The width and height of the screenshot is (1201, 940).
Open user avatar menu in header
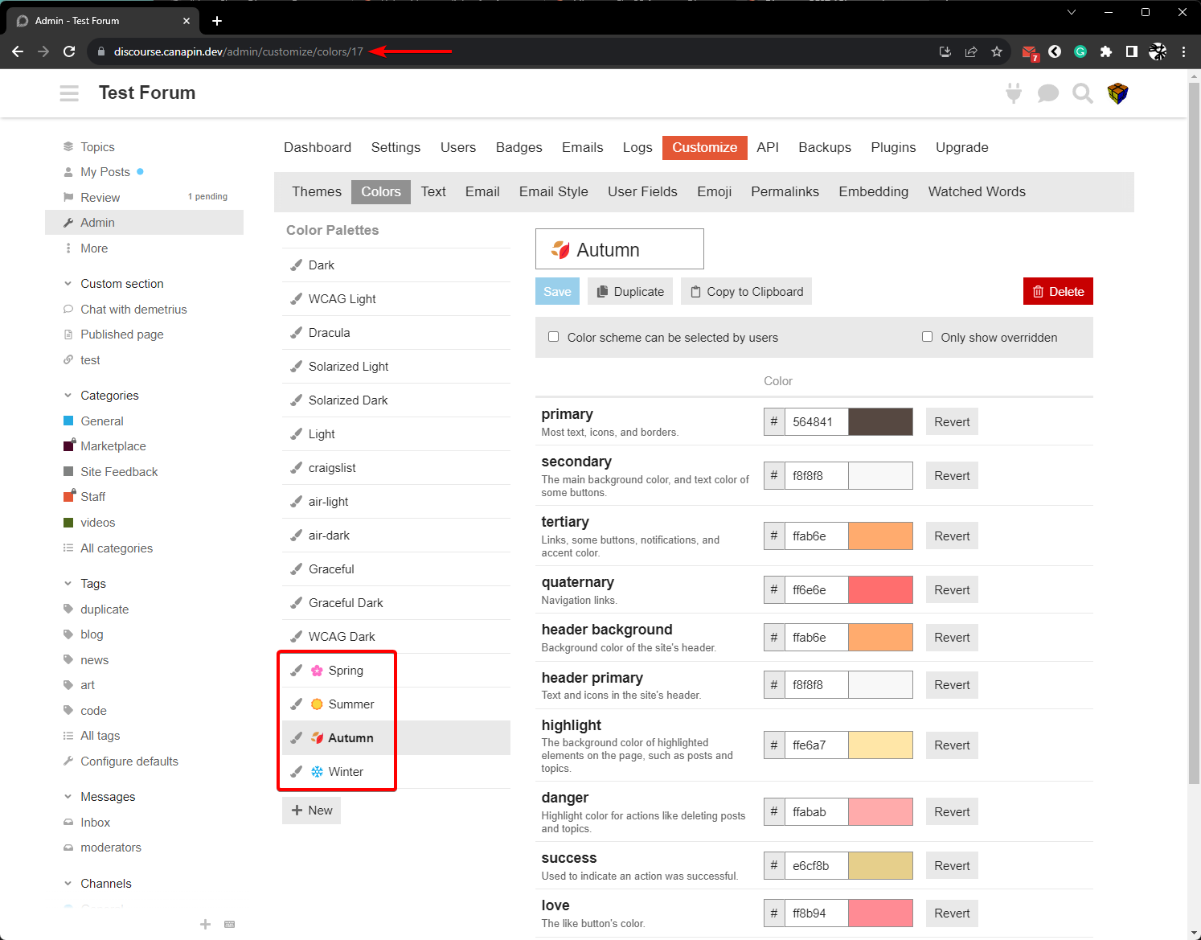[x=1117, y=93]
